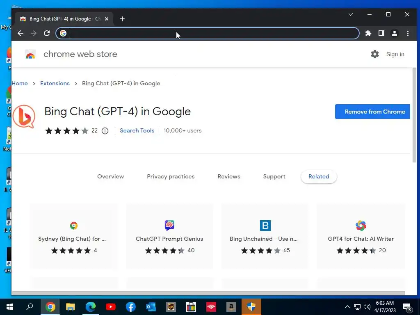This screenshot has width=420, height=315.
Task: Select the Related tab
Action: click(x=319, y=176)
